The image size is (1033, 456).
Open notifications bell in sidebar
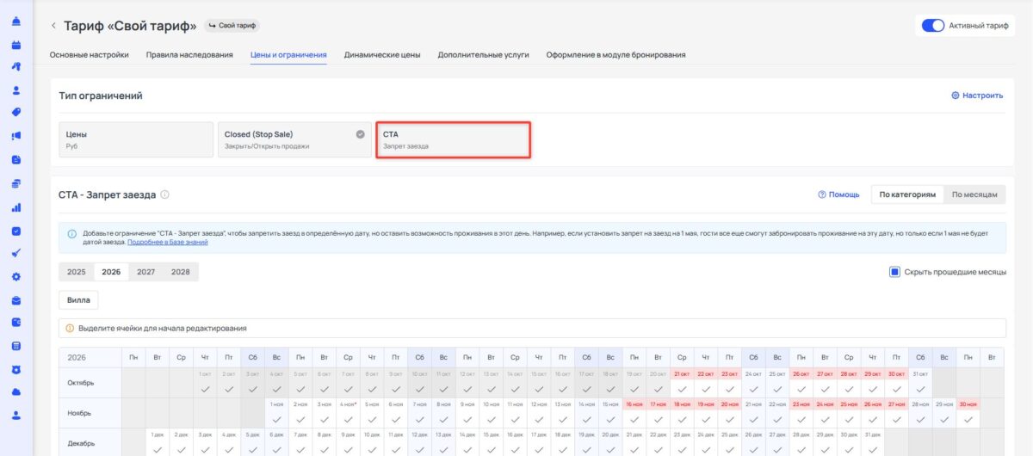click(x=16, y=21)
